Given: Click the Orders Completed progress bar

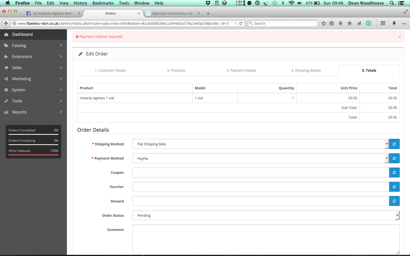Looking at the screenshot, I should 33,134.
